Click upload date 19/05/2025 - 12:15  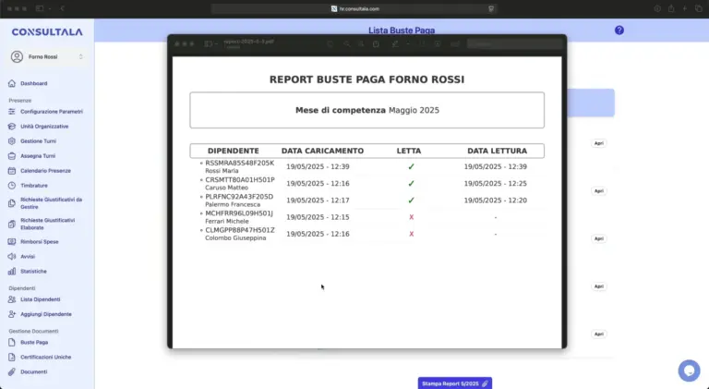pyautogui.click(x=318, y=217)
